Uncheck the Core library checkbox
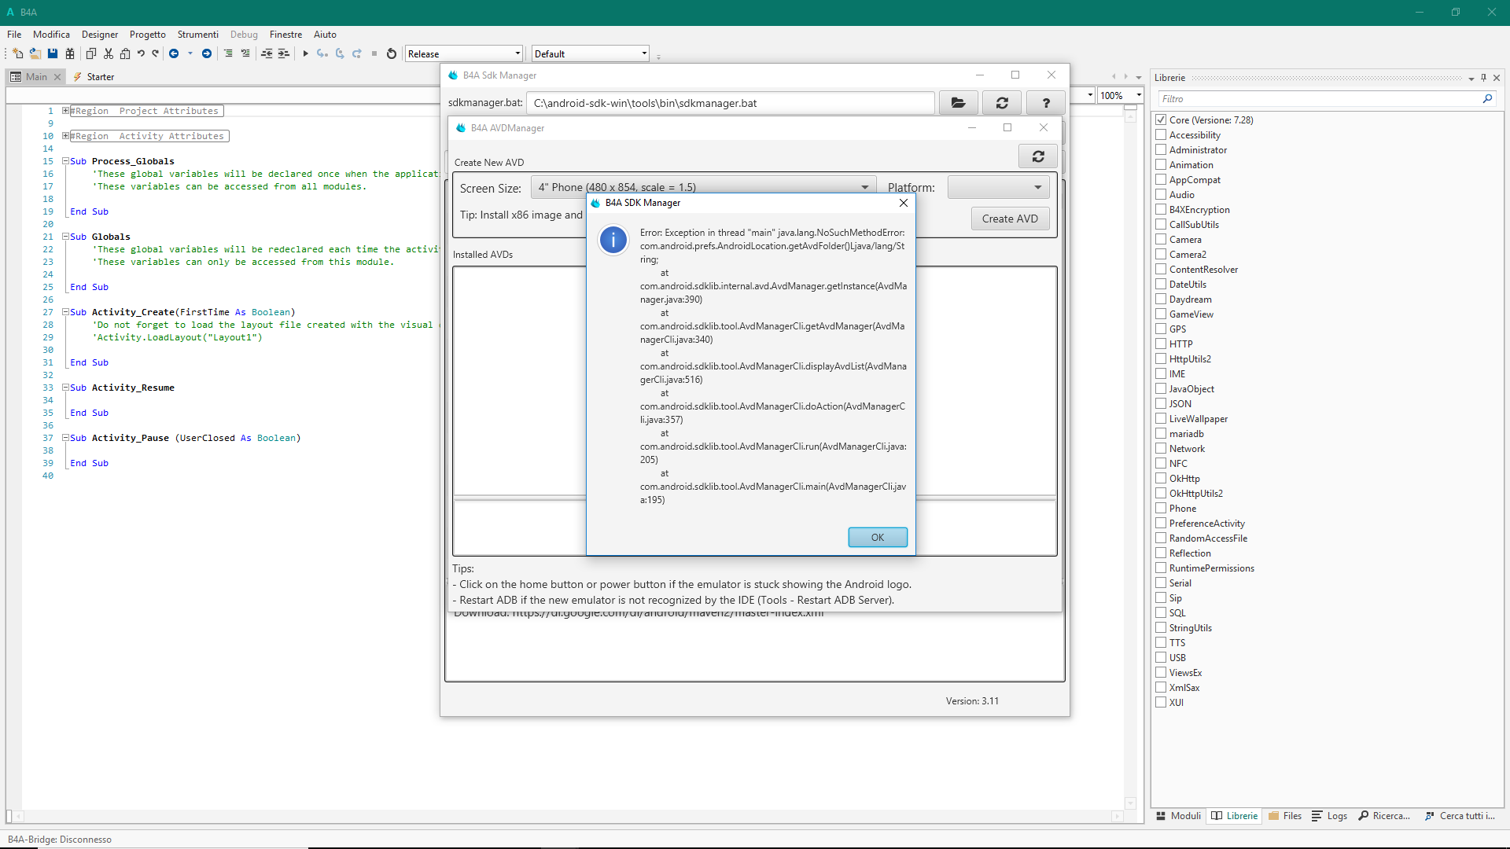Image resolution: width=1510 pixels, height=849 pixels. tap(1161, 120)
